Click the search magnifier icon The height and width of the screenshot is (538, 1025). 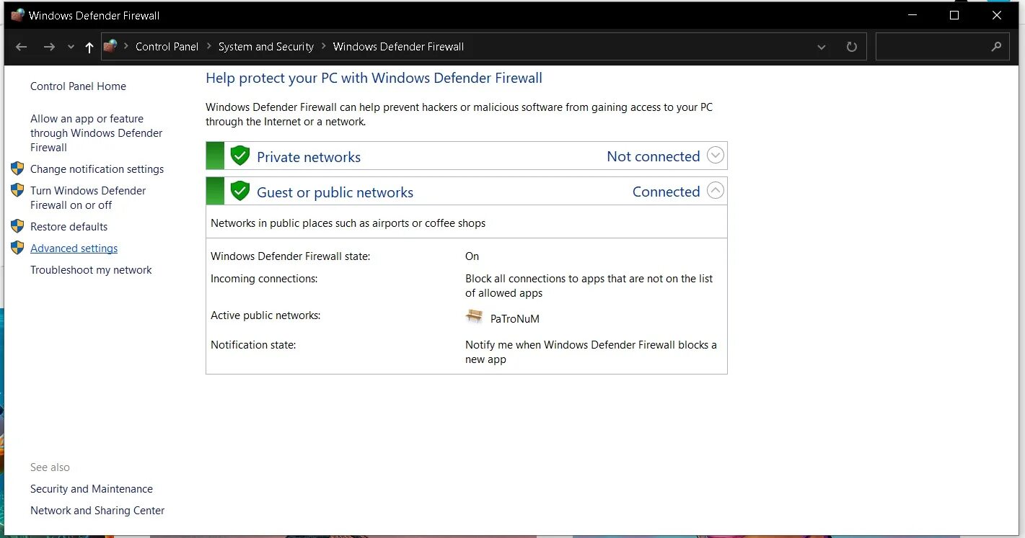[997, 47]
